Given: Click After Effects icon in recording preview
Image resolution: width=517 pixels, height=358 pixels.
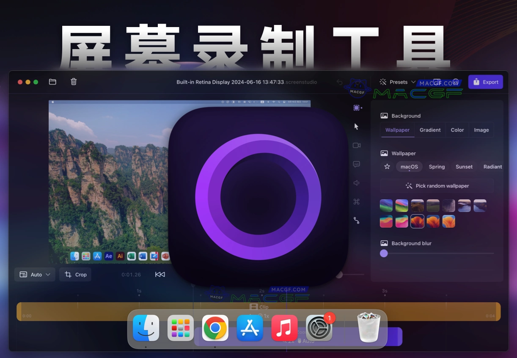Looking at the screenshot, I should [x=109, y=256].
